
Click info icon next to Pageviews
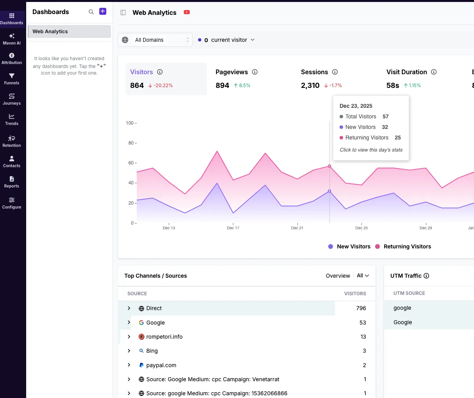tap(255, 72)
